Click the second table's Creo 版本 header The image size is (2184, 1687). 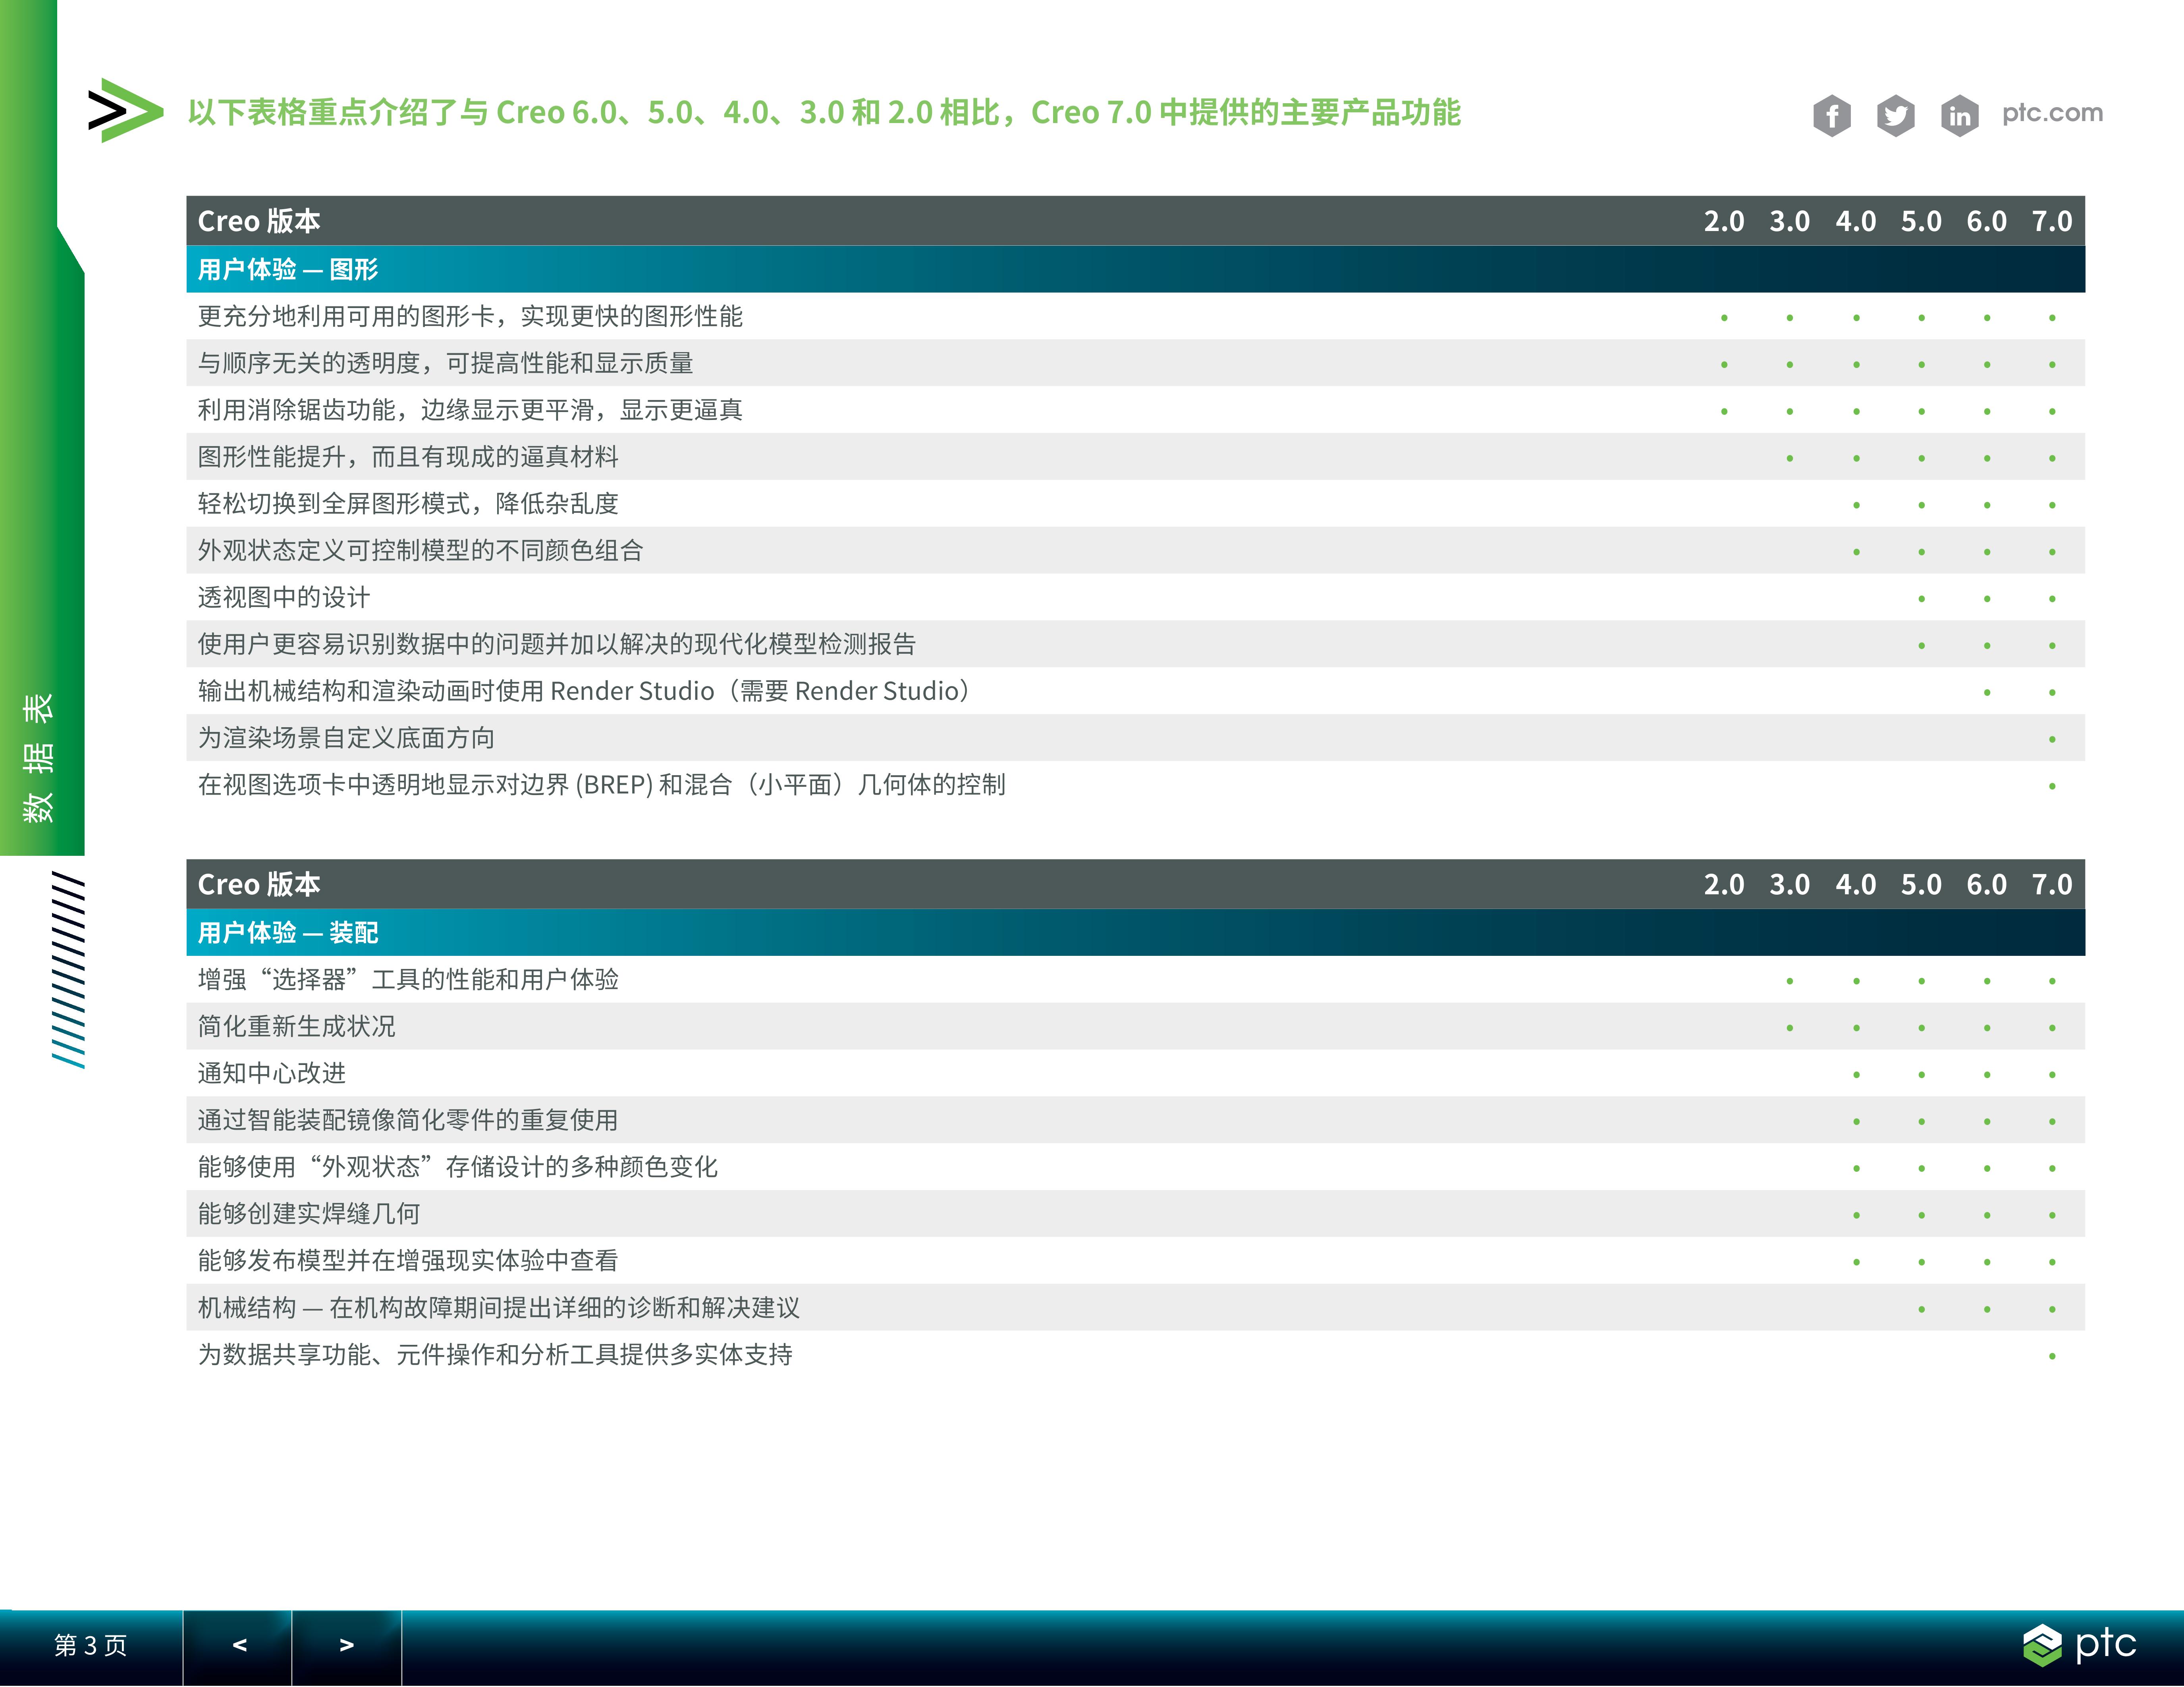tap(259, 884)
